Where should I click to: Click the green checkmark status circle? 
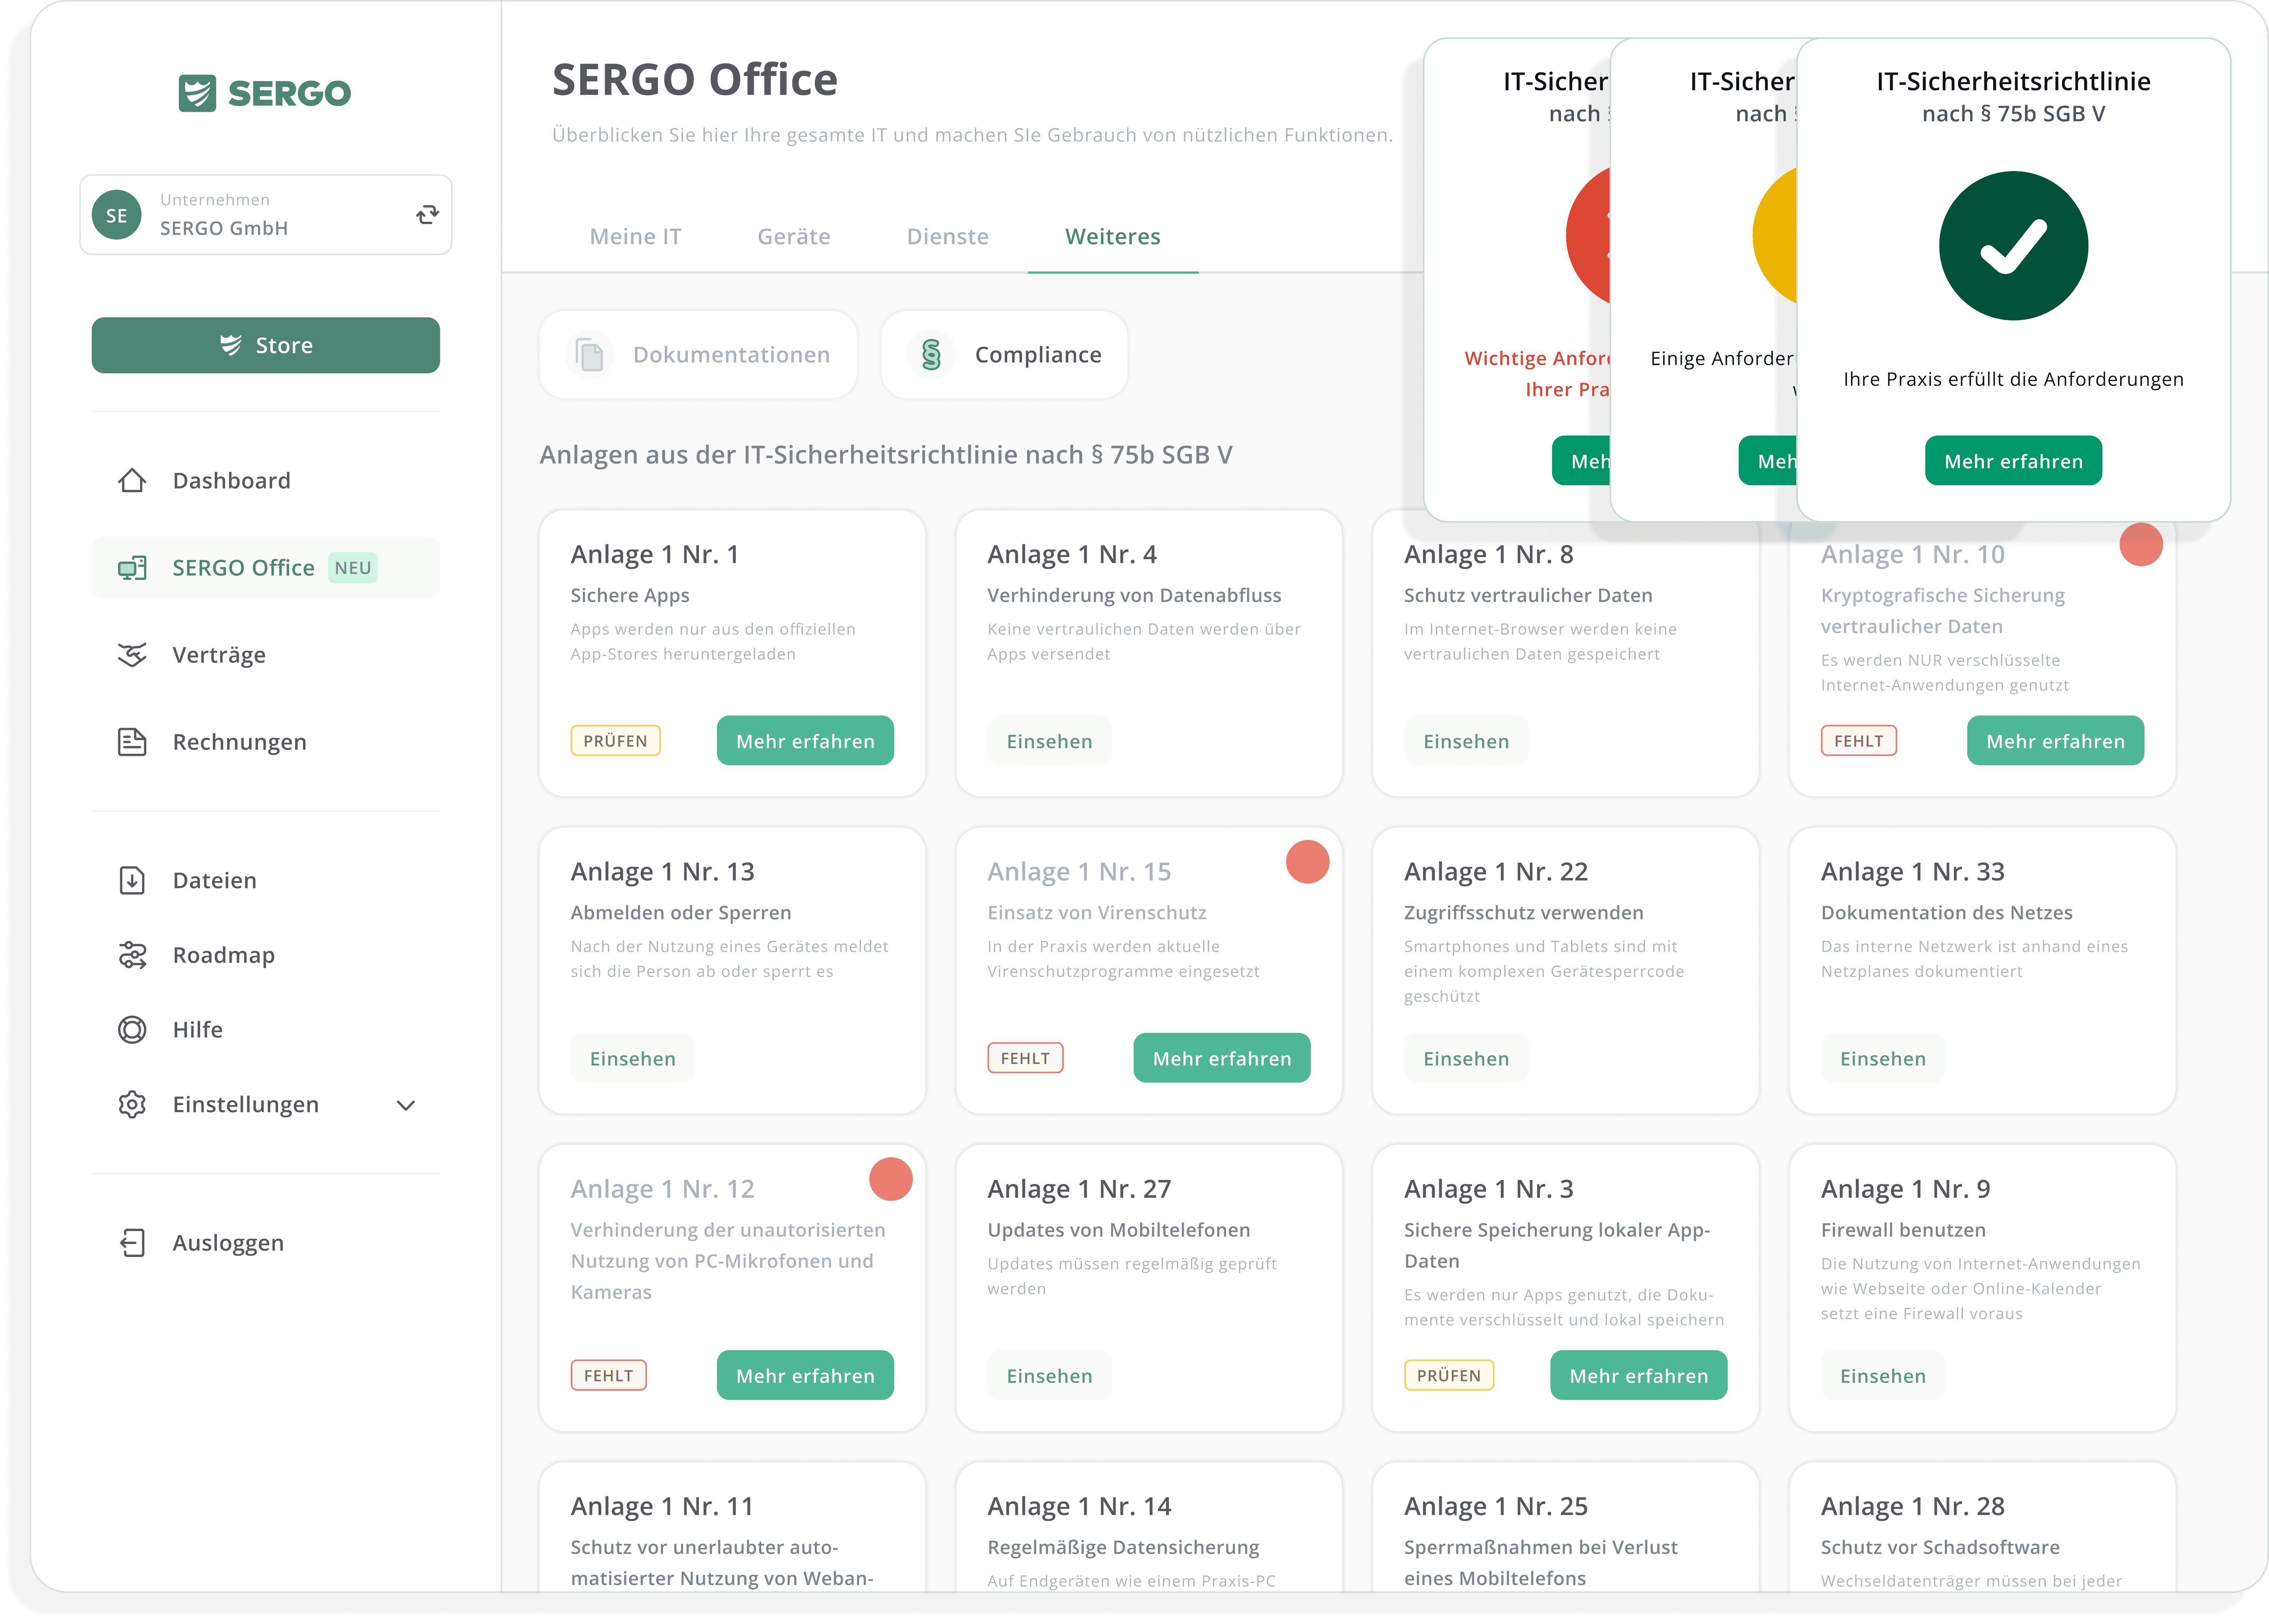(x=2013, y=246)
